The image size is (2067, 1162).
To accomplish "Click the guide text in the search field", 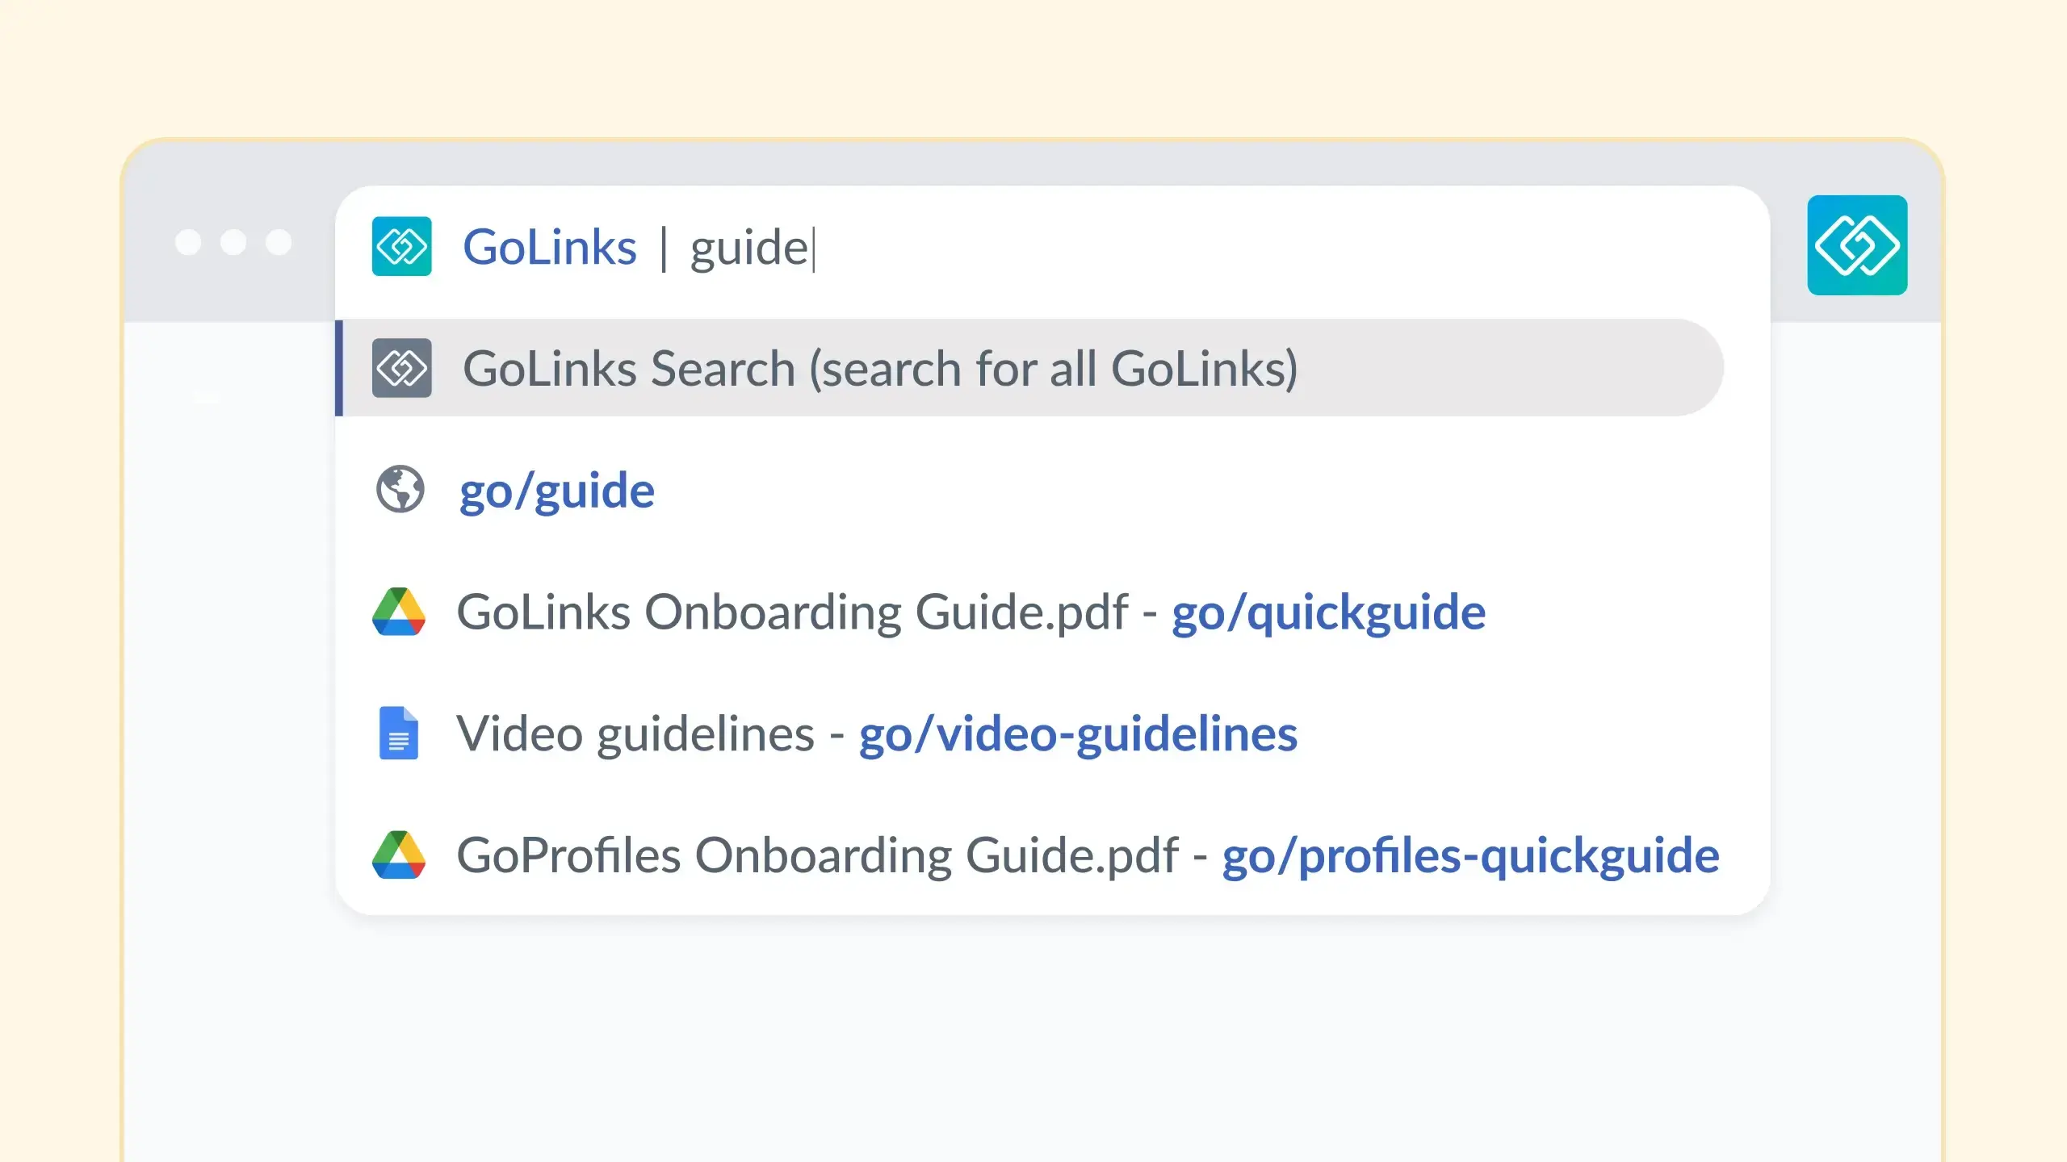I will click(749, 248).
